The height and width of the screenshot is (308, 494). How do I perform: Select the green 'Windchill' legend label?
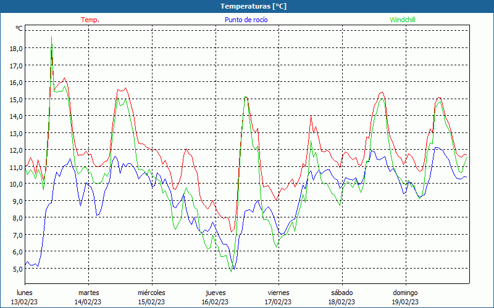tap(403, 20)
